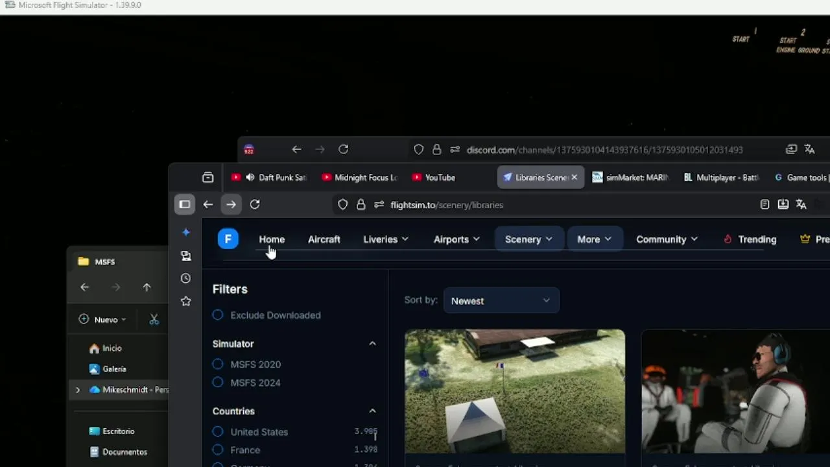Go up one folder in File Explorer
Screen dimensions: 830x467
(x=147, y=287)
